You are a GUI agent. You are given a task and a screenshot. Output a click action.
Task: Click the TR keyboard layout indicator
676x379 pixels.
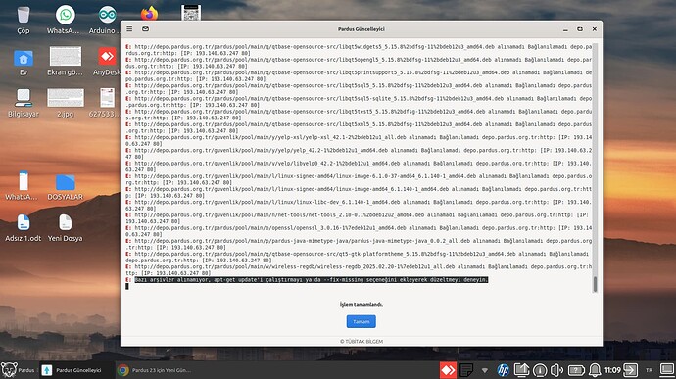pos(649,370)
